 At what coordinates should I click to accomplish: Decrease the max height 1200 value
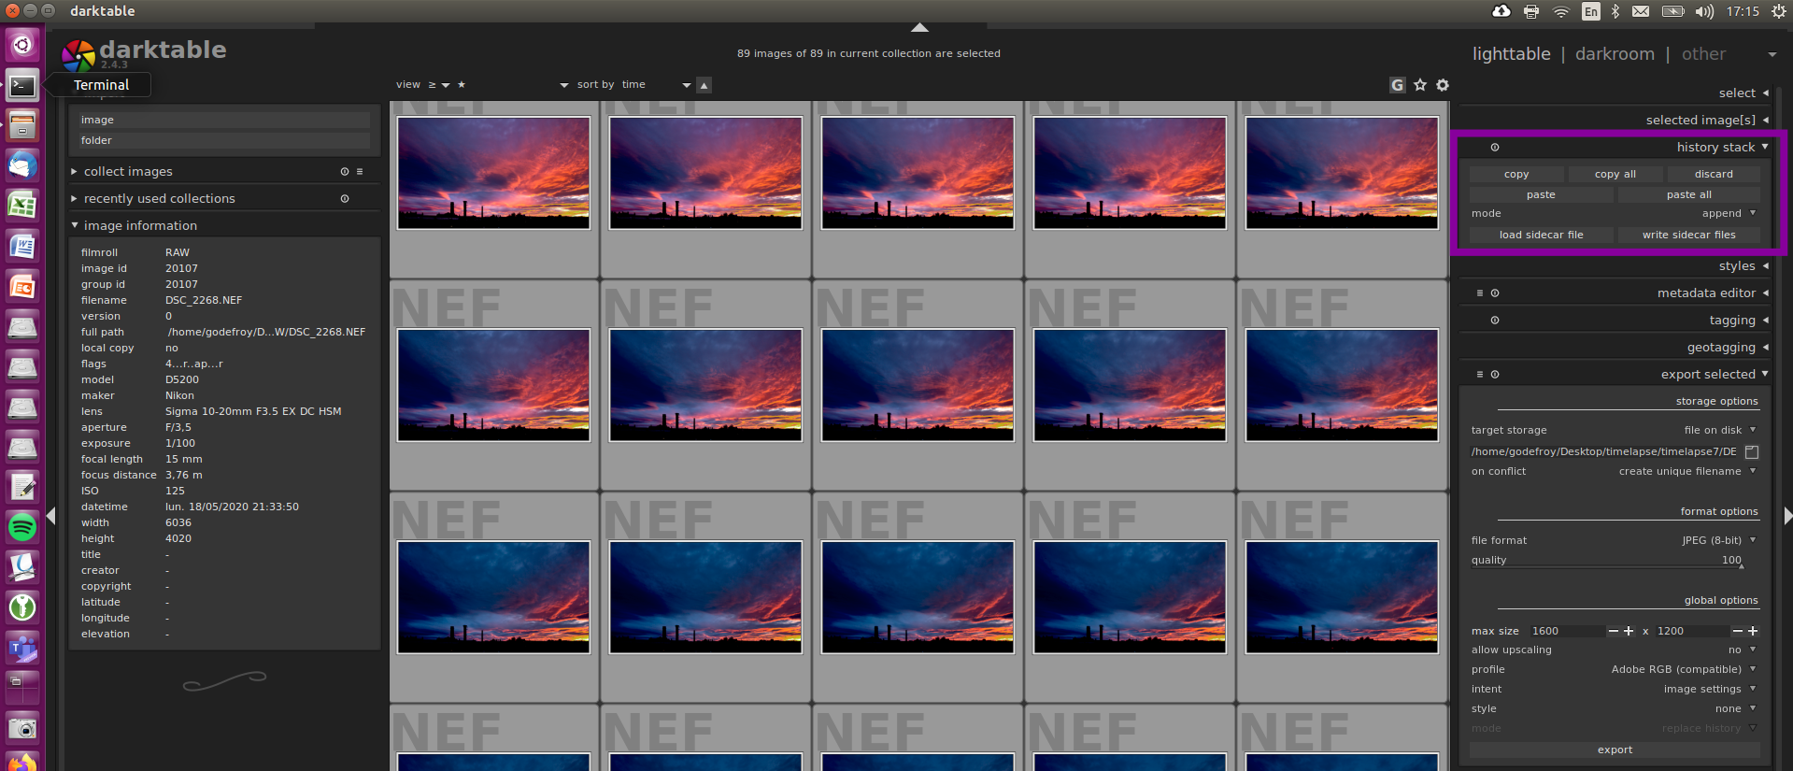click(x=1738, y=632)
